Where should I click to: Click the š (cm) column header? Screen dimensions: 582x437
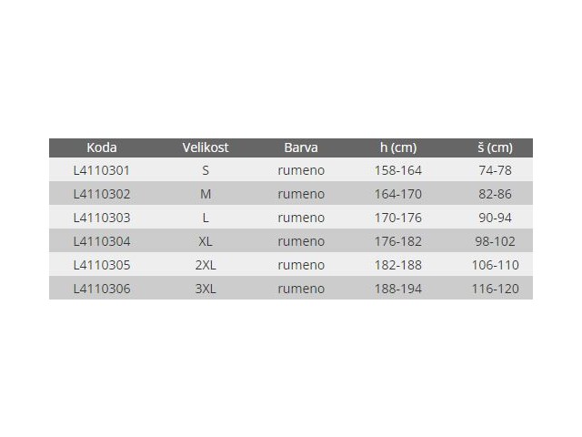point(496,147)
